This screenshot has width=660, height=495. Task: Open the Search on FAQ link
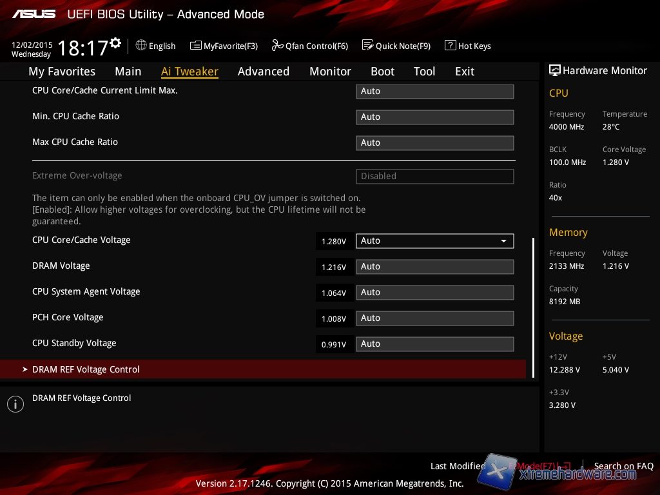[x=623, y=466]
